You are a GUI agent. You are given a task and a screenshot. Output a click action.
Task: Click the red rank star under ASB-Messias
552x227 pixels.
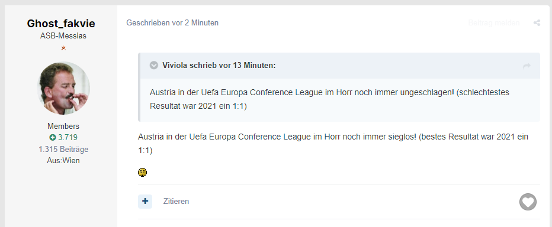tap(63, 48)
